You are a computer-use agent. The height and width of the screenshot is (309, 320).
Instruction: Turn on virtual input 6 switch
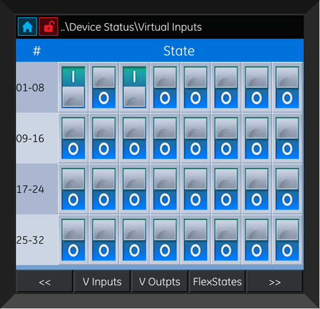click(226, 87)
